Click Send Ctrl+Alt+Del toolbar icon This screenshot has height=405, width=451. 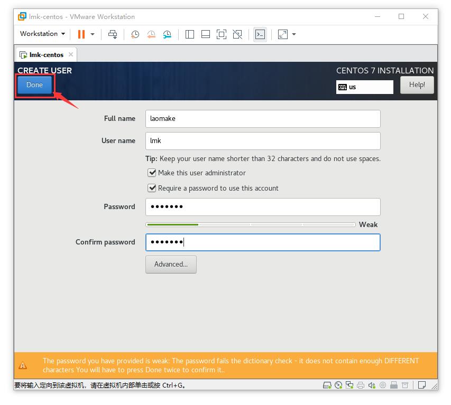[113, 34]
